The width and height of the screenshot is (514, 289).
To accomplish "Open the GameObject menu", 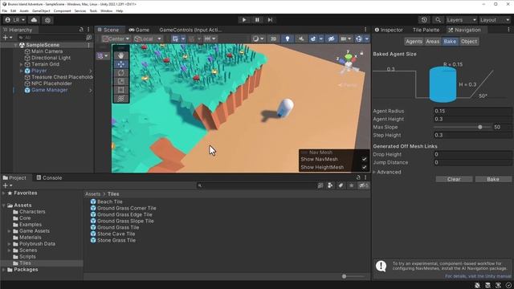I will (x=41, y=10).
